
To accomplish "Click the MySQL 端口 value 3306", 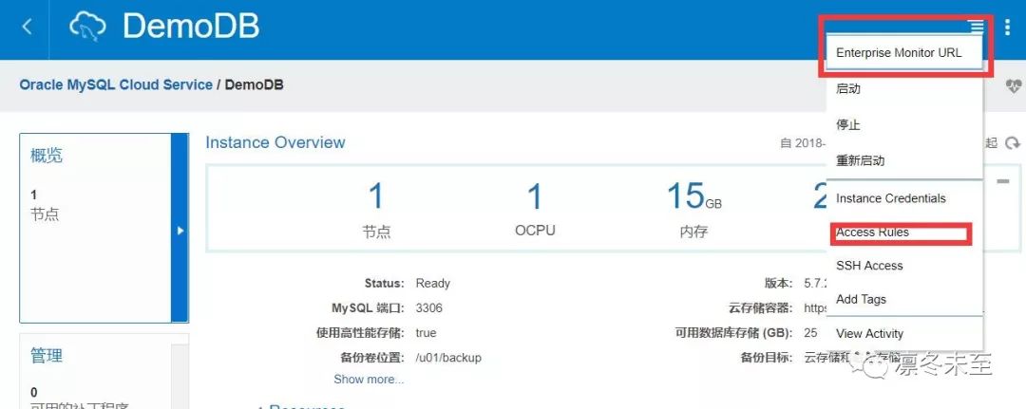I will click(x=428, y=308).
